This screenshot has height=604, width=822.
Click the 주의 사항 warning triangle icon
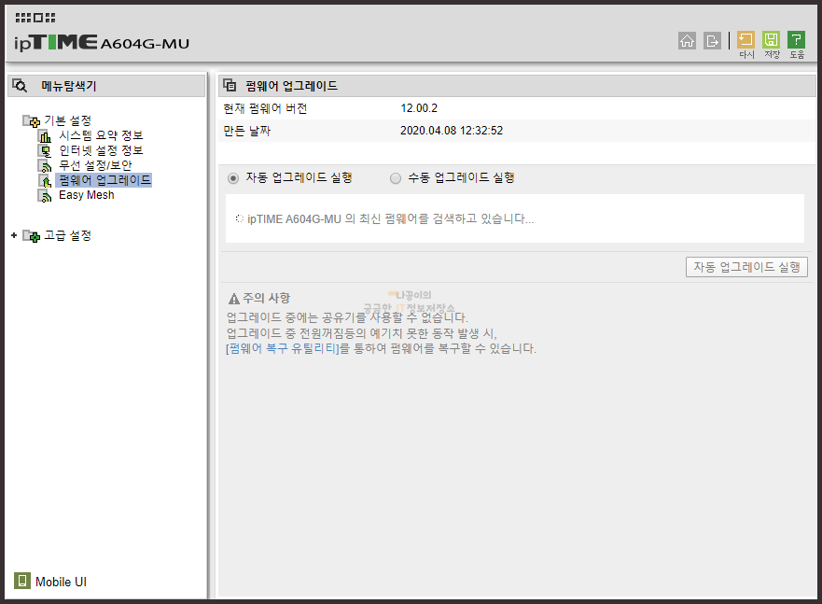point(234,299)
